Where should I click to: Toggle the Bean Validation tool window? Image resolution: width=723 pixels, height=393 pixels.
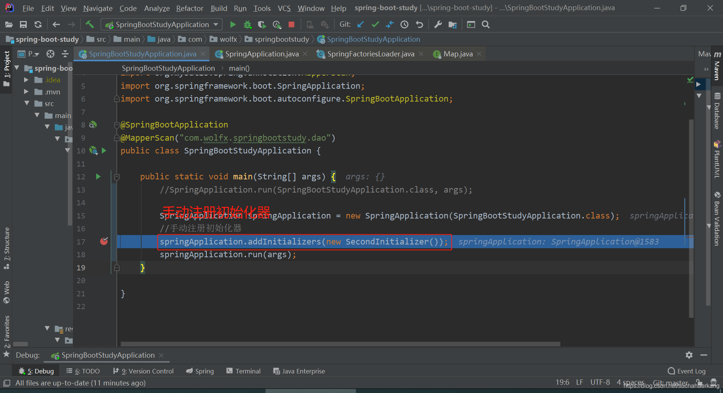(x=717, y=219)
